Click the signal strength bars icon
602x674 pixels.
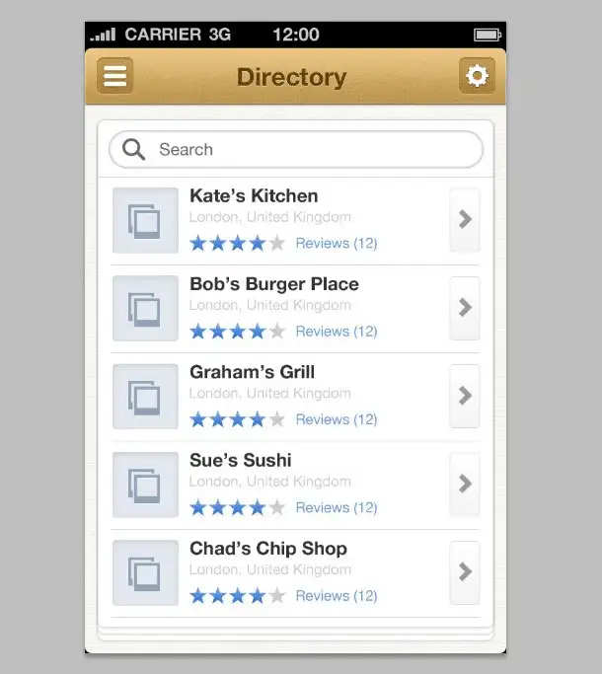tap(103, 35)
